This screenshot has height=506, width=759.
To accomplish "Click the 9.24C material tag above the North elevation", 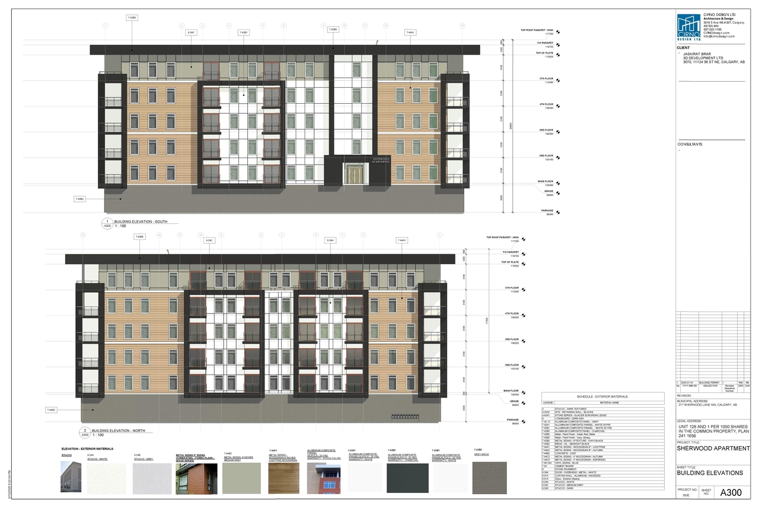I will tap(209, 240).
